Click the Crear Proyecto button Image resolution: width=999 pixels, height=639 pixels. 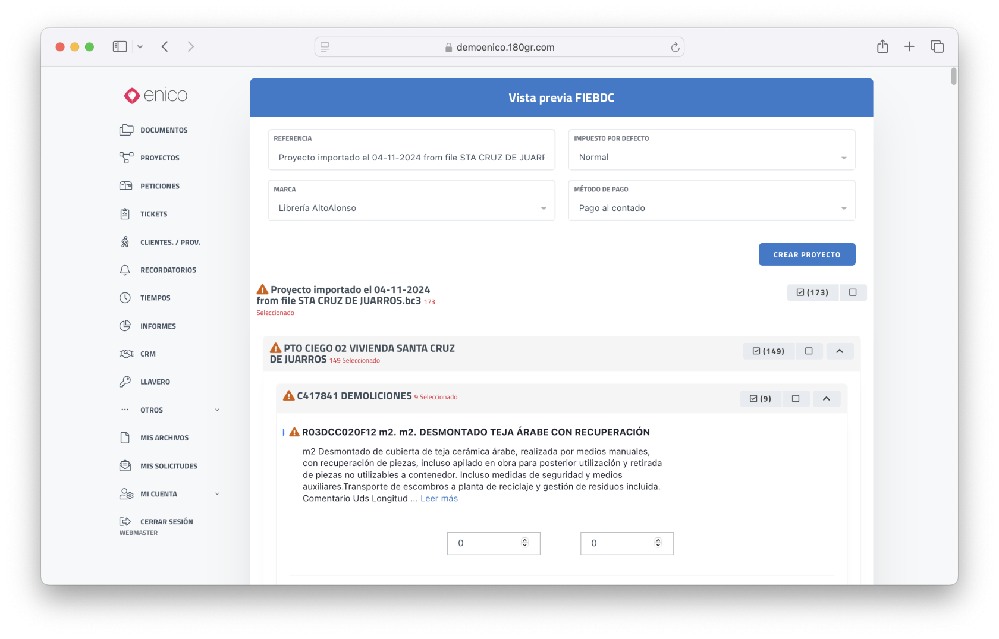pyautogui.click(x=806, y=254)
